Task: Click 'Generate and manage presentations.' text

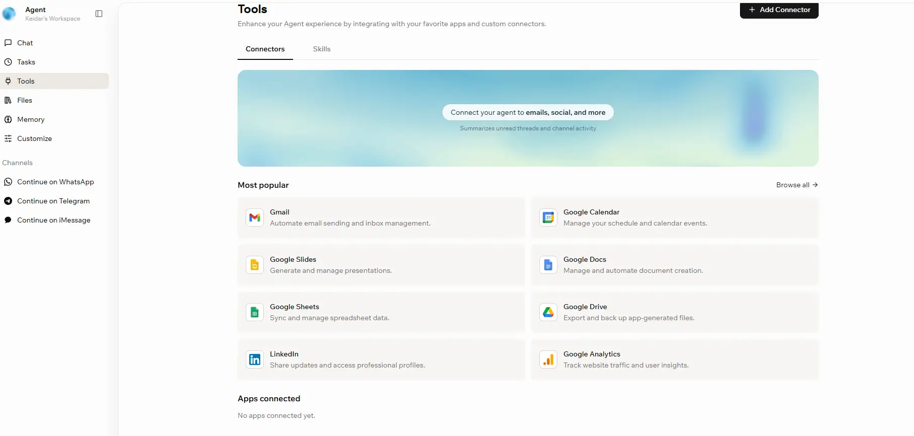Action: 331,270
